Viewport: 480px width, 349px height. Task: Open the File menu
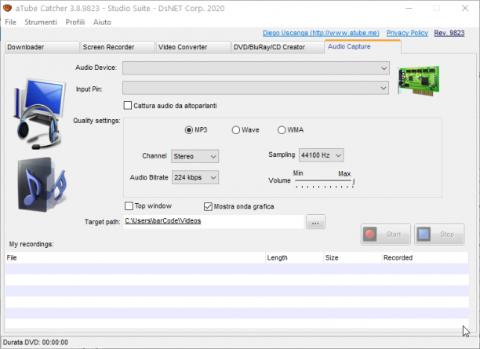pyautogui.click(x=11, y=22)
